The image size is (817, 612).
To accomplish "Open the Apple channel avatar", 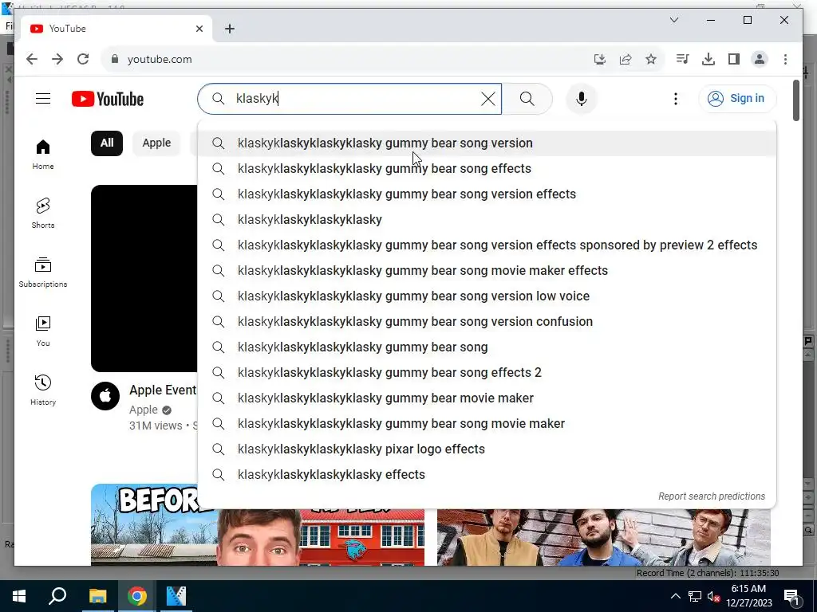I will (x=105, y=396).
